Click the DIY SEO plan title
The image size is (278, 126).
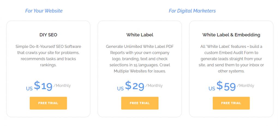point(48,35)
